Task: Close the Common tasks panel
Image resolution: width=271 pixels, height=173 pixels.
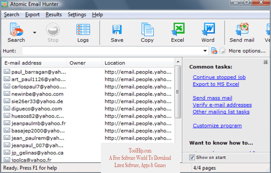Action: point(266,62)
